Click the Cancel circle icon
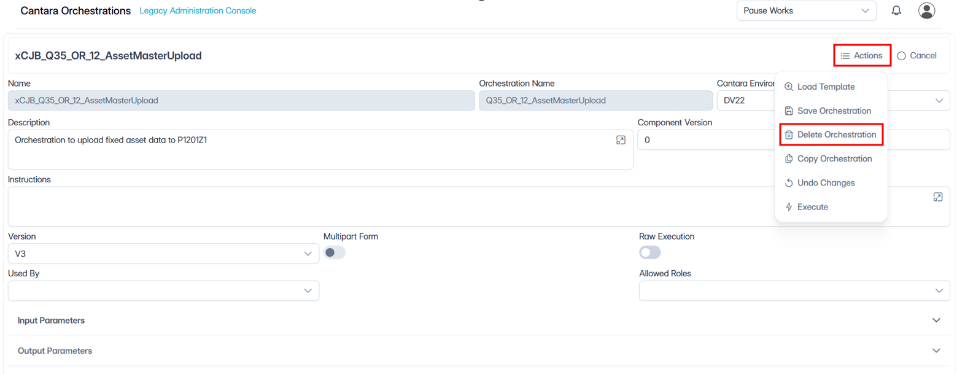 pos(901,56)
